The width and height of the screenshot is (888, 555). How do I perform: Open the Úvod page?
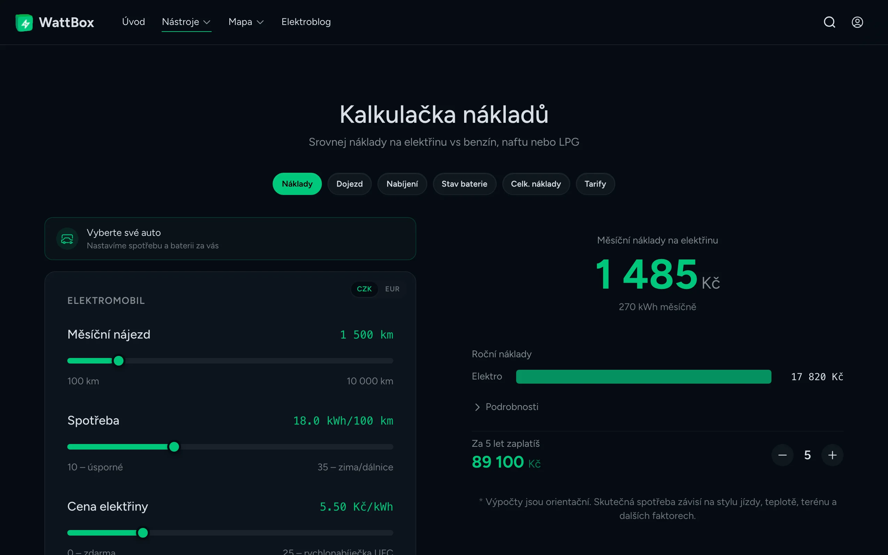point(134,22)
